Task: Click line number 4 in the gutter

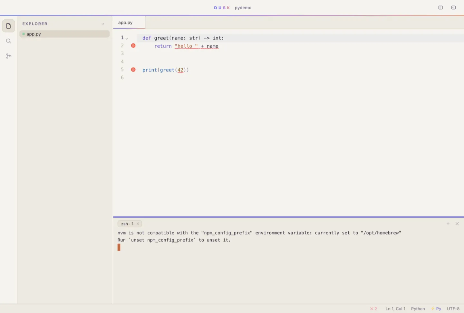Action: click(x=122, y=62)
